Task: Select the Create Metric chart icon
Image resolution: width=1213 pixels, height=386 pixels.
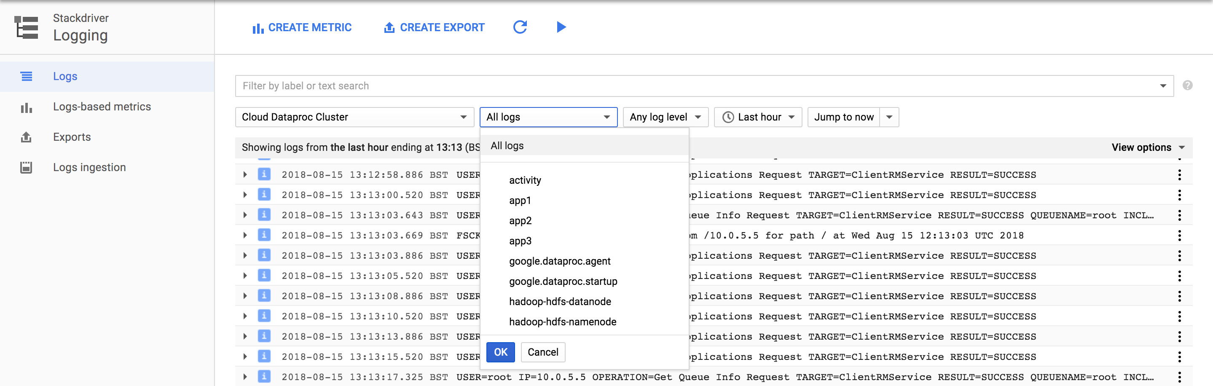Action: [x=257, y=27]
